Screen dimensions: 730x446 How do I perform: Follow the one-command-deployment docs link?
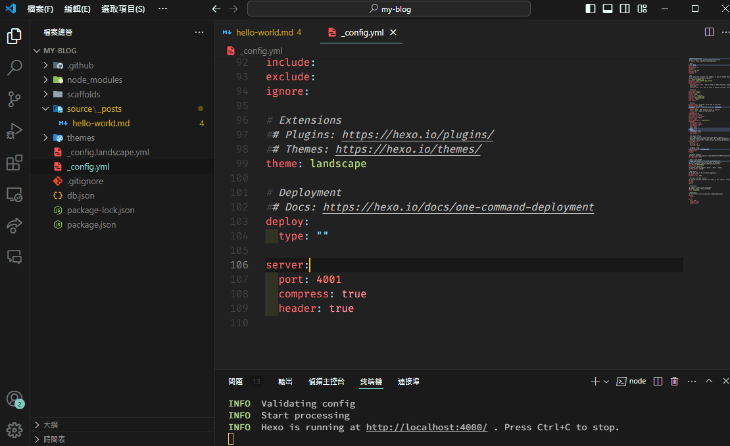pos(458,207)
